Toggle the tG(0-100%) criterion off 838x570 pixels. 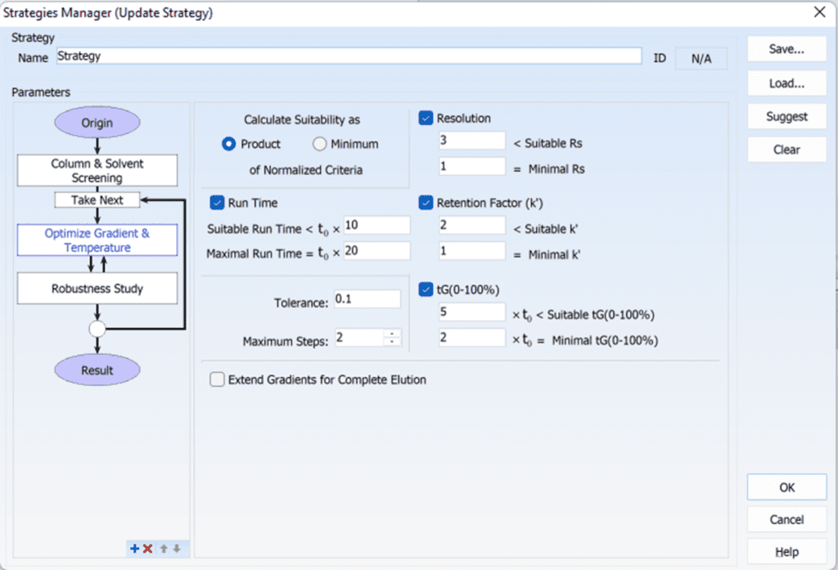click(x=426, y=289)
